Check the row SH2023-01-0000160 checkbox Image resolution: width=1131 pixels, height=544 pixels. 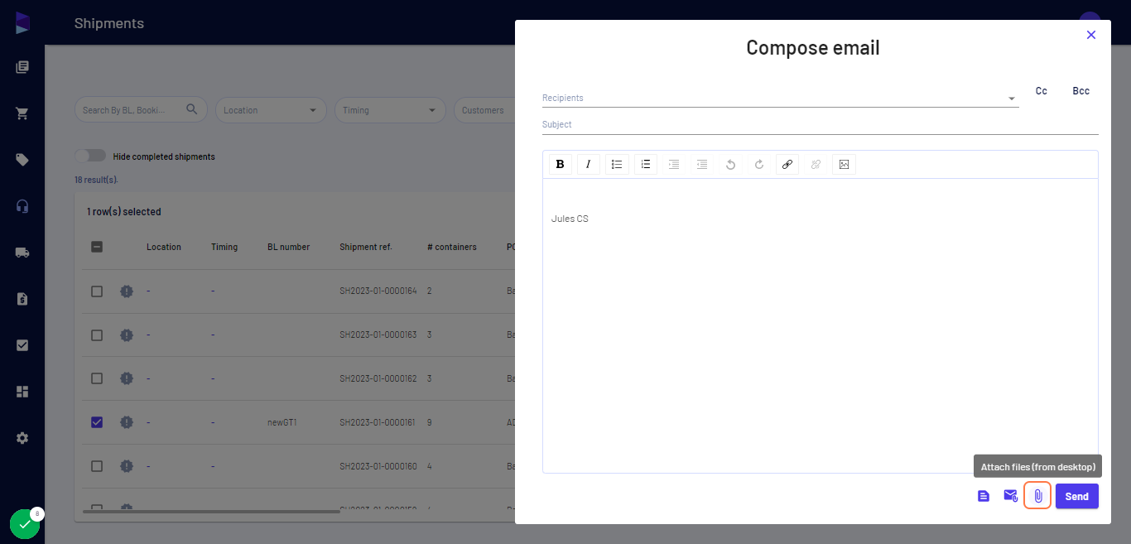(97, 466)
